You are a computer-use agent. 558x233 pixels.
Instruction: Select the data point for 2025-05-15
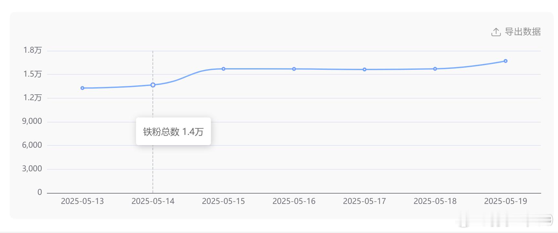pos(223,69)
